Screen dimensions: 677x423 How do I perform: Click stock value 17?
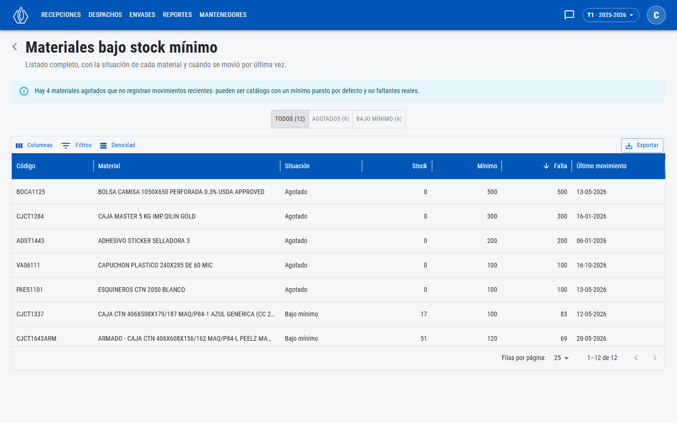pos(424,314)
